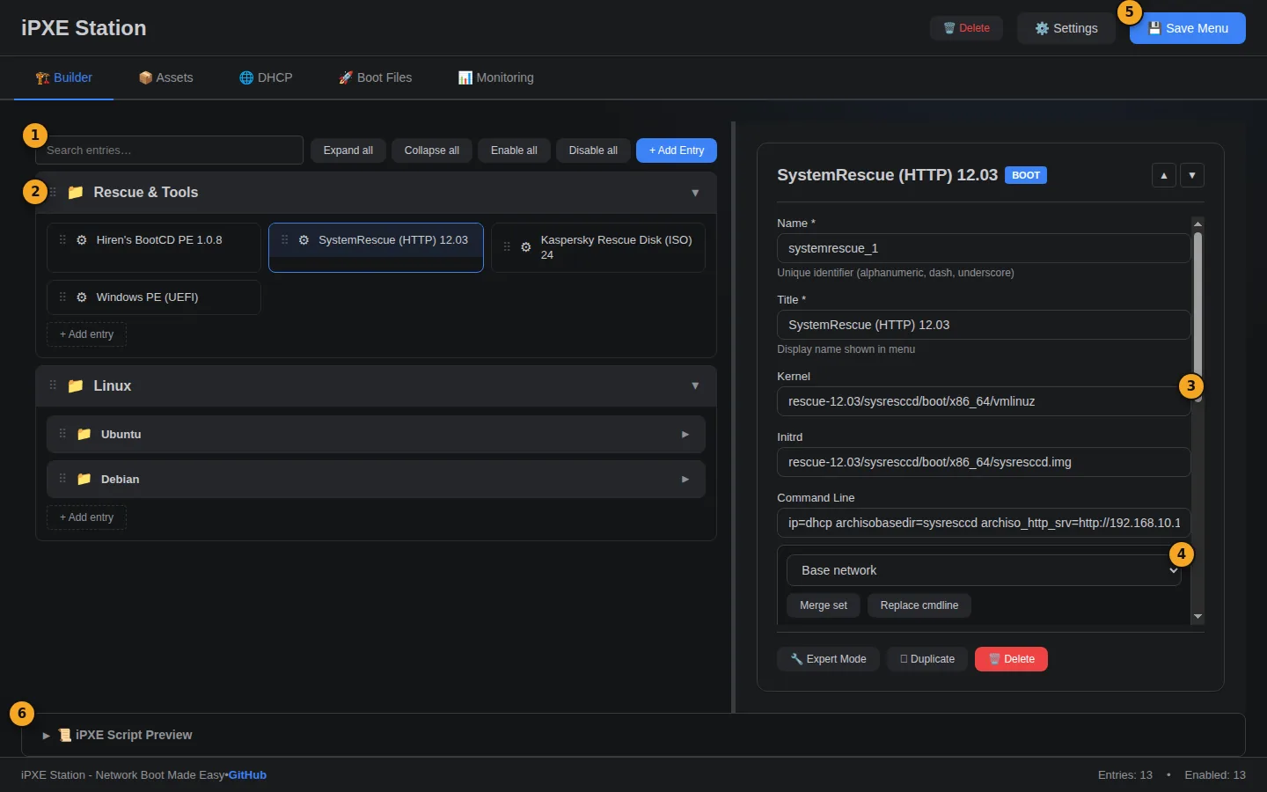Viewport: 1267px width, 792px height.
Task: Click Collapse all
Action: (432, 150)
